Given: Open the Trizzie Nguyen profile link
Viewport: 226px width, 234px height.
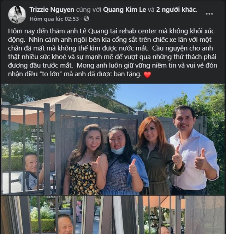Looking at the screenshot, I should click(52, 10).
